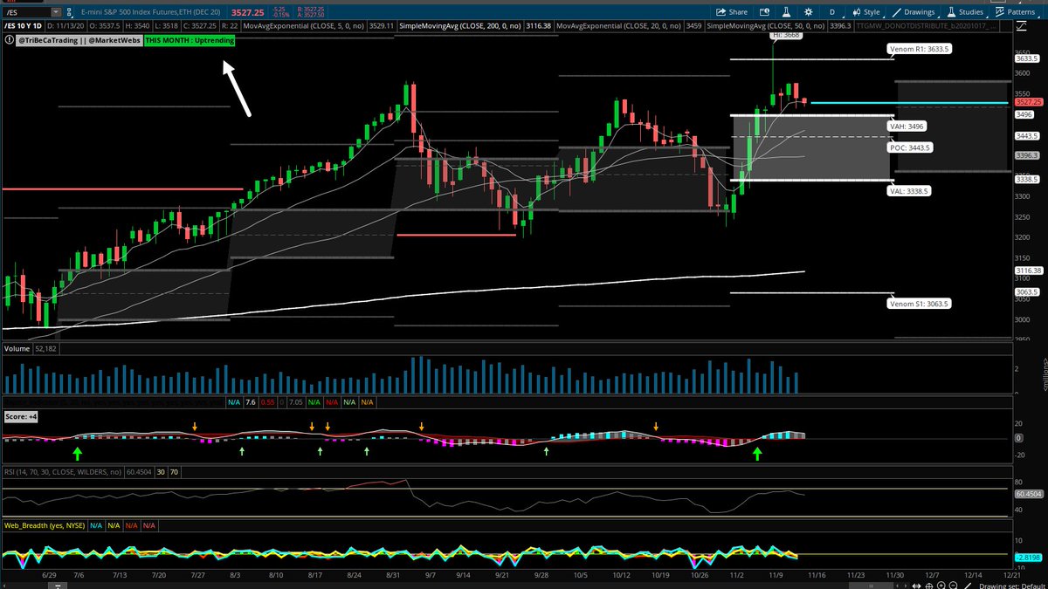Viewport: 1048px width, 589px height.
Task: Click the chart snapshot icon next to Share
Action: click(x=765, y=12)
